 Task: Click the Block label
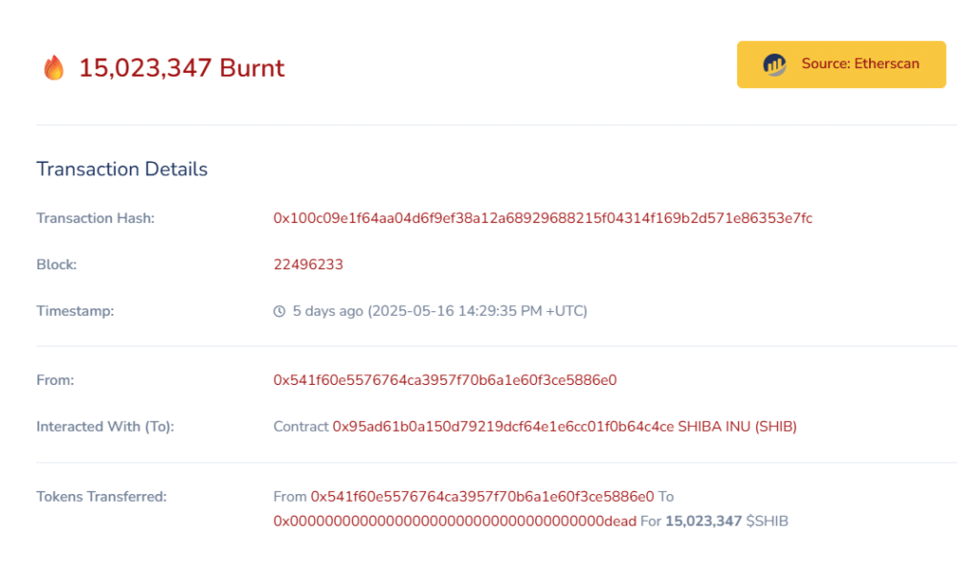click(56, 264)
